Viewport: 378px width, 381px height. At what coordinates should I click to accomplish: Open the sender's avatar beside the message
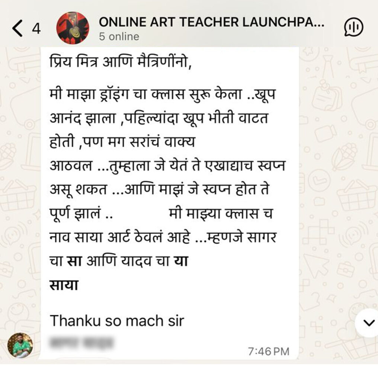20,345
